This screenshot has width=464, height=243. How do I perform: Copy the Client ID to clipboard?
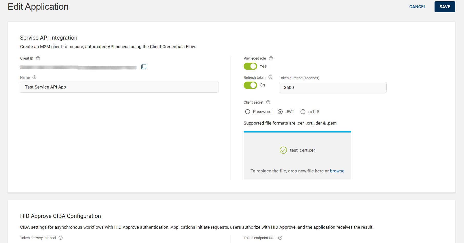[144, 67]
